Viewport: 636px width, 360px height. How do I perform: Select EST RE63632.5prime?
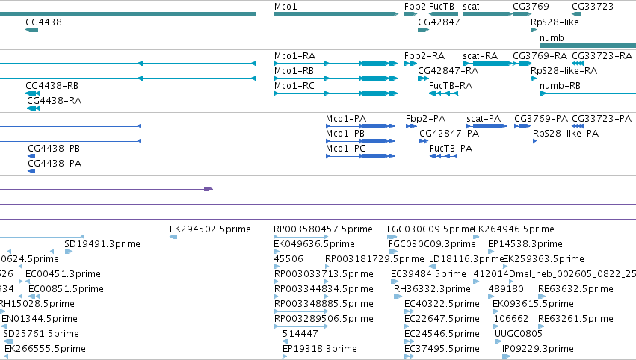coord(575,290)
